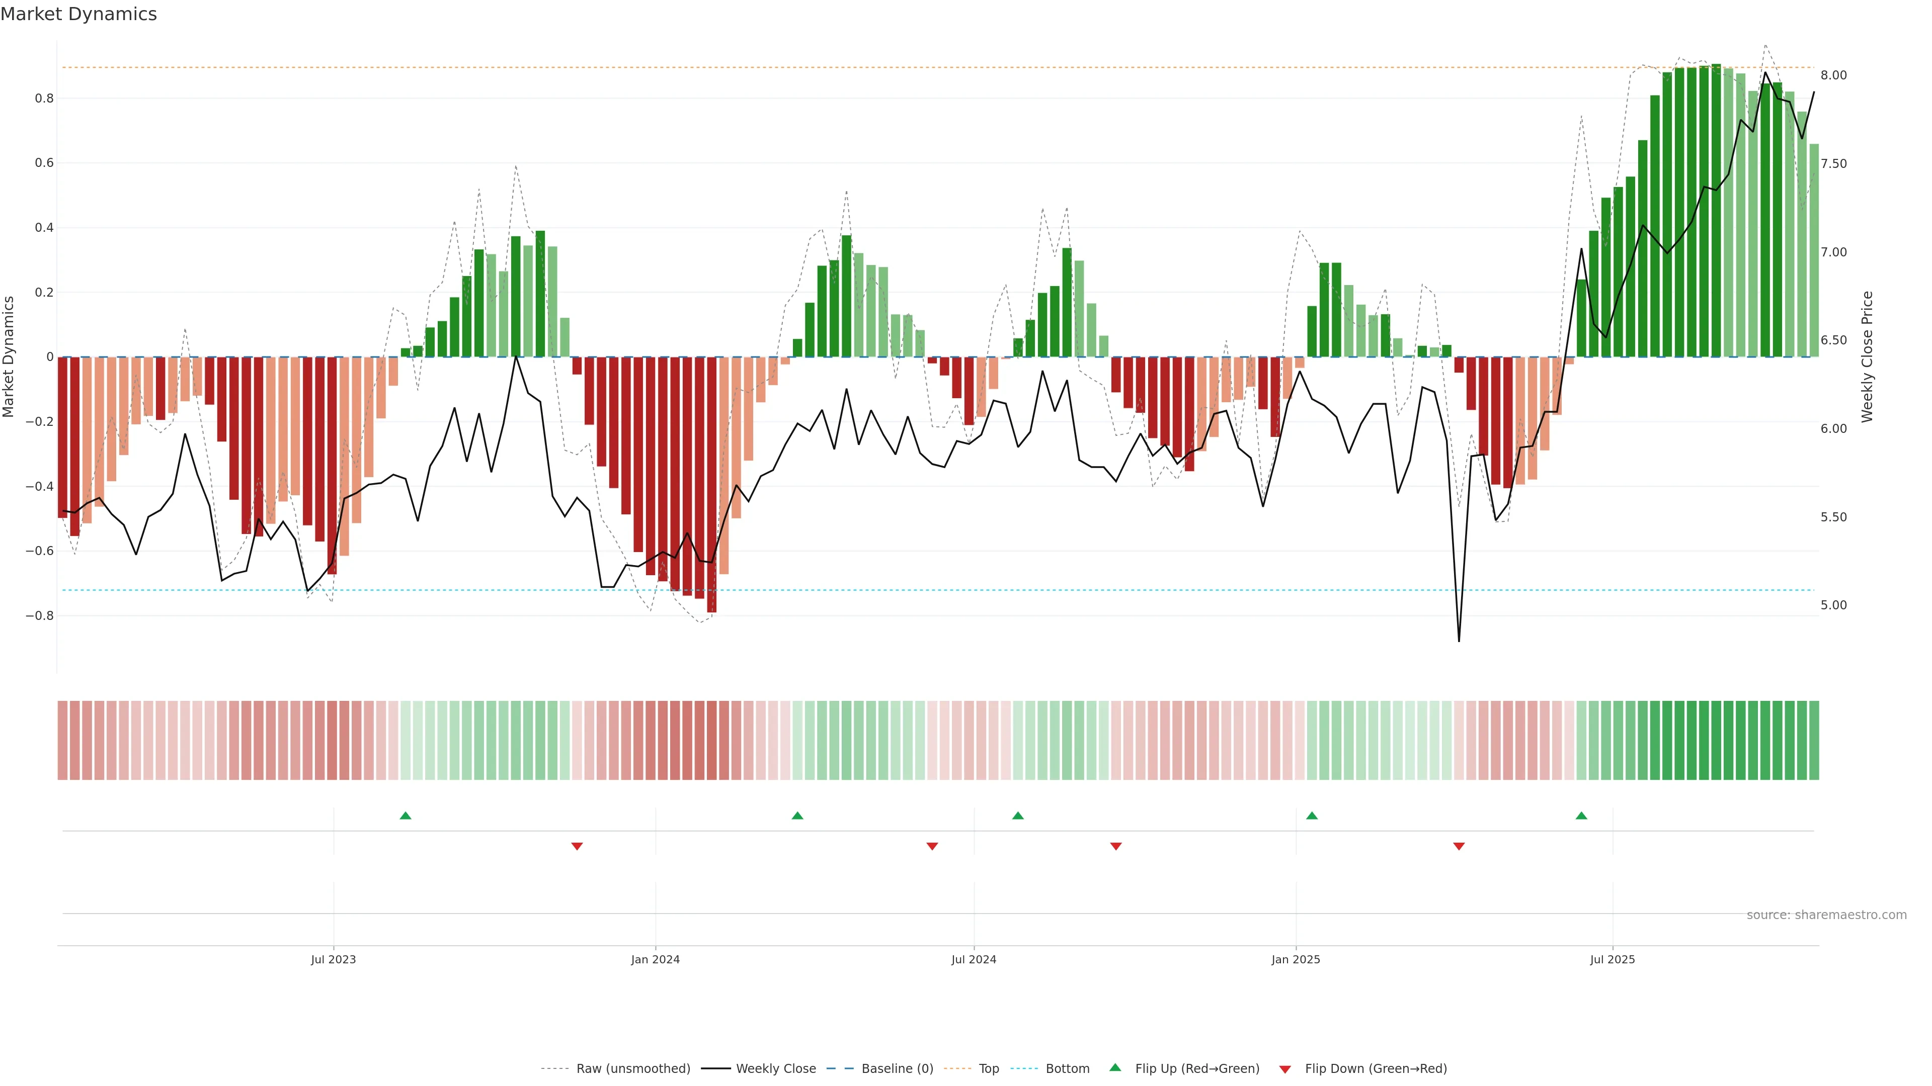1932x1086 pixels.
Task: Click the last red Flip Down triangle marker
Action: (1459, 846)
